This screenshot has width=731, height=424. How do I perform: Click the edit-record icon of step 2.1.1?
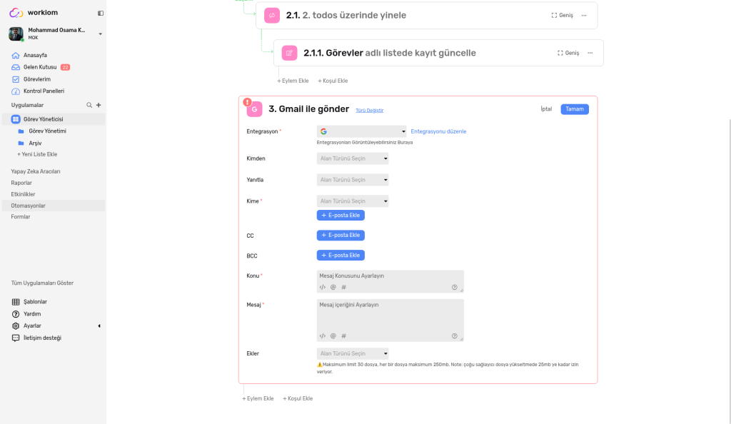click(290, 53)
